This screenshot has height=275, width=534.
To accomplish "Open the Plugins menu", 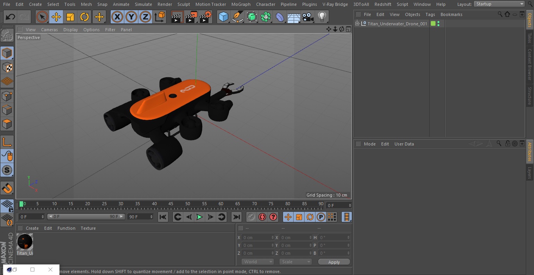I will coord(310,4).
